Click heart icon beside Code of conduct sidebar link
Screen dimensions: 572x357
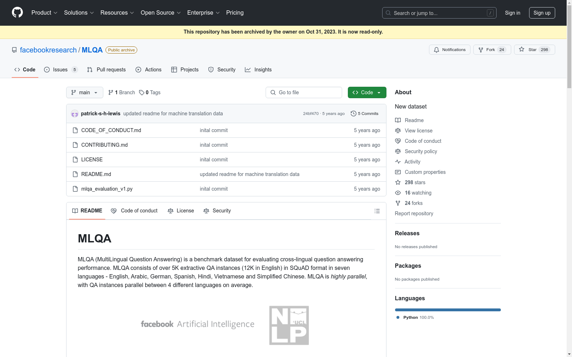[x=398, y=141]
